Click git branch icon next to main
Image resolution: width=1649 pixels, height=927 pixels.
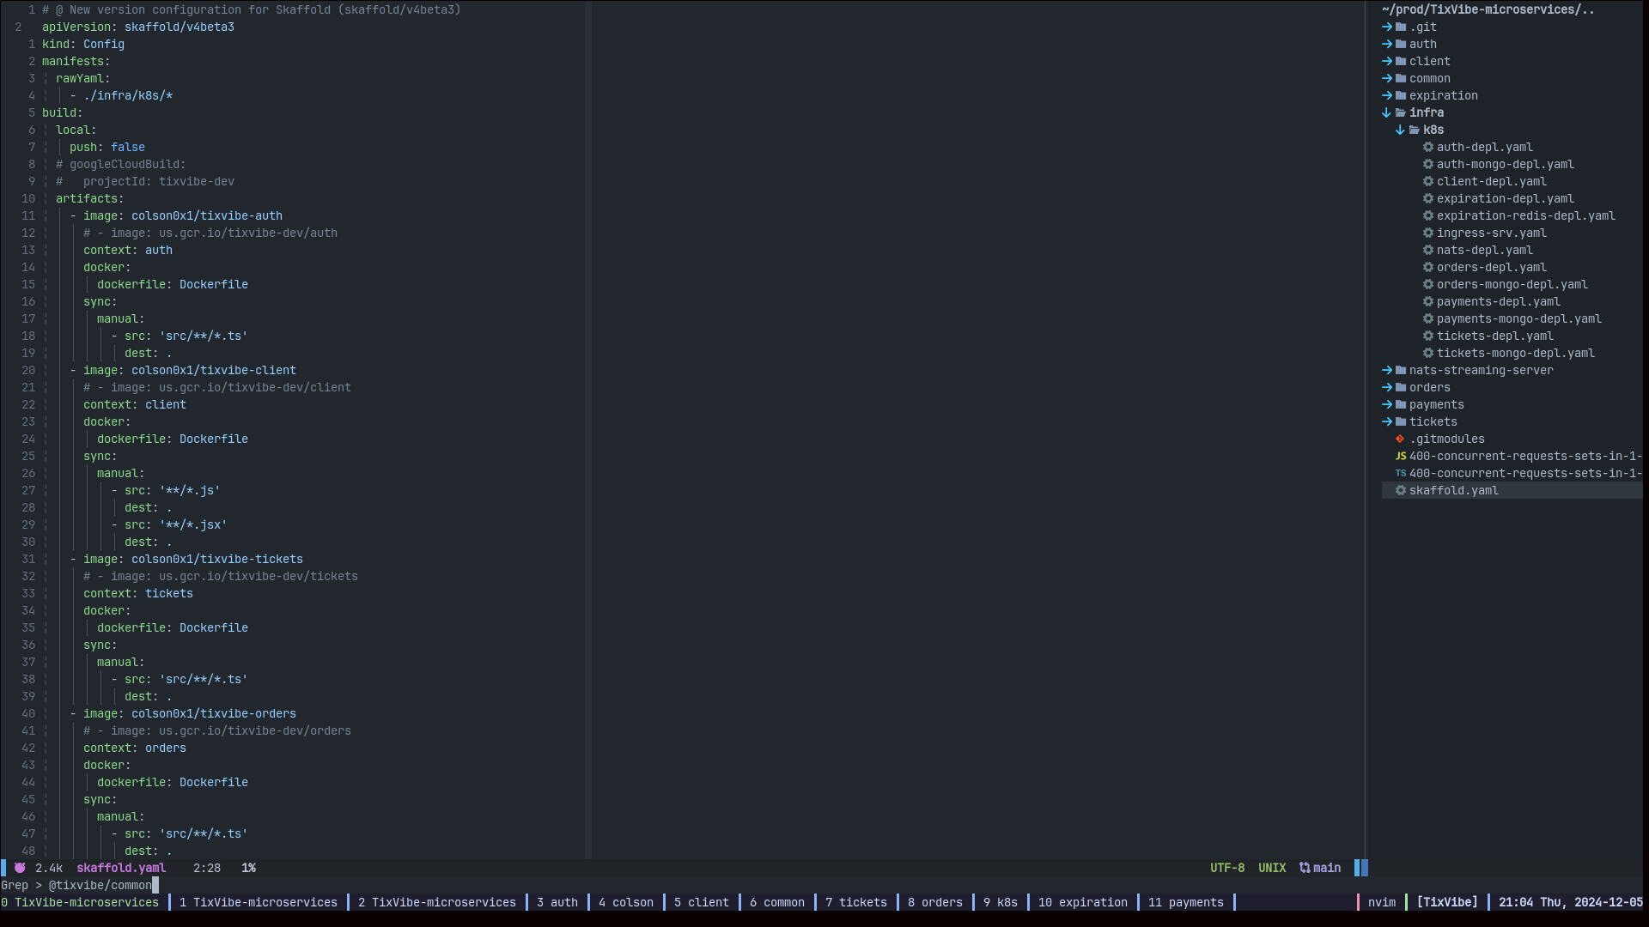(x=1305, y=868)
